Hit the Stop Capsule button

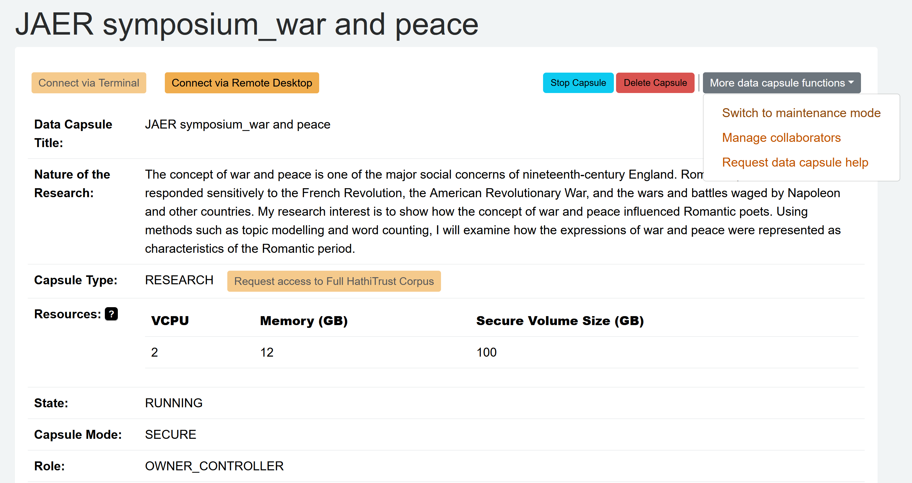578,83
